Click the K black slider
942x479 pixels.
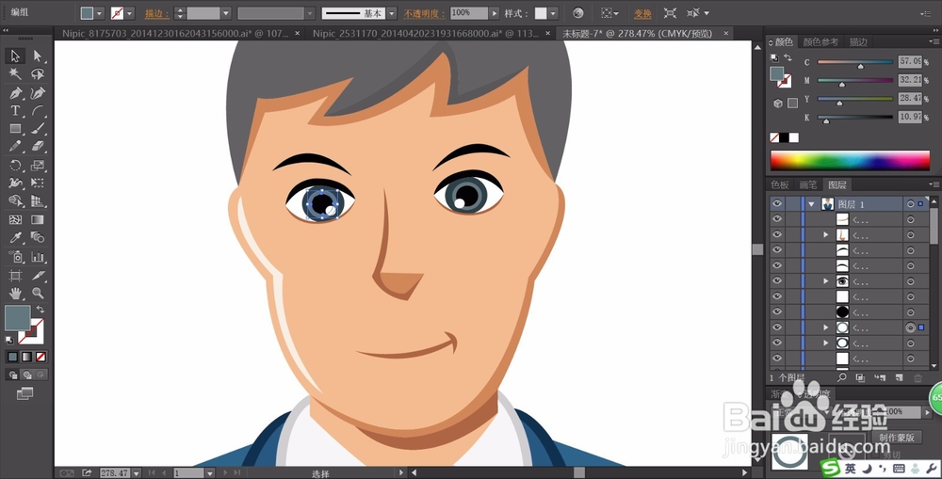[x=855, y=118]
